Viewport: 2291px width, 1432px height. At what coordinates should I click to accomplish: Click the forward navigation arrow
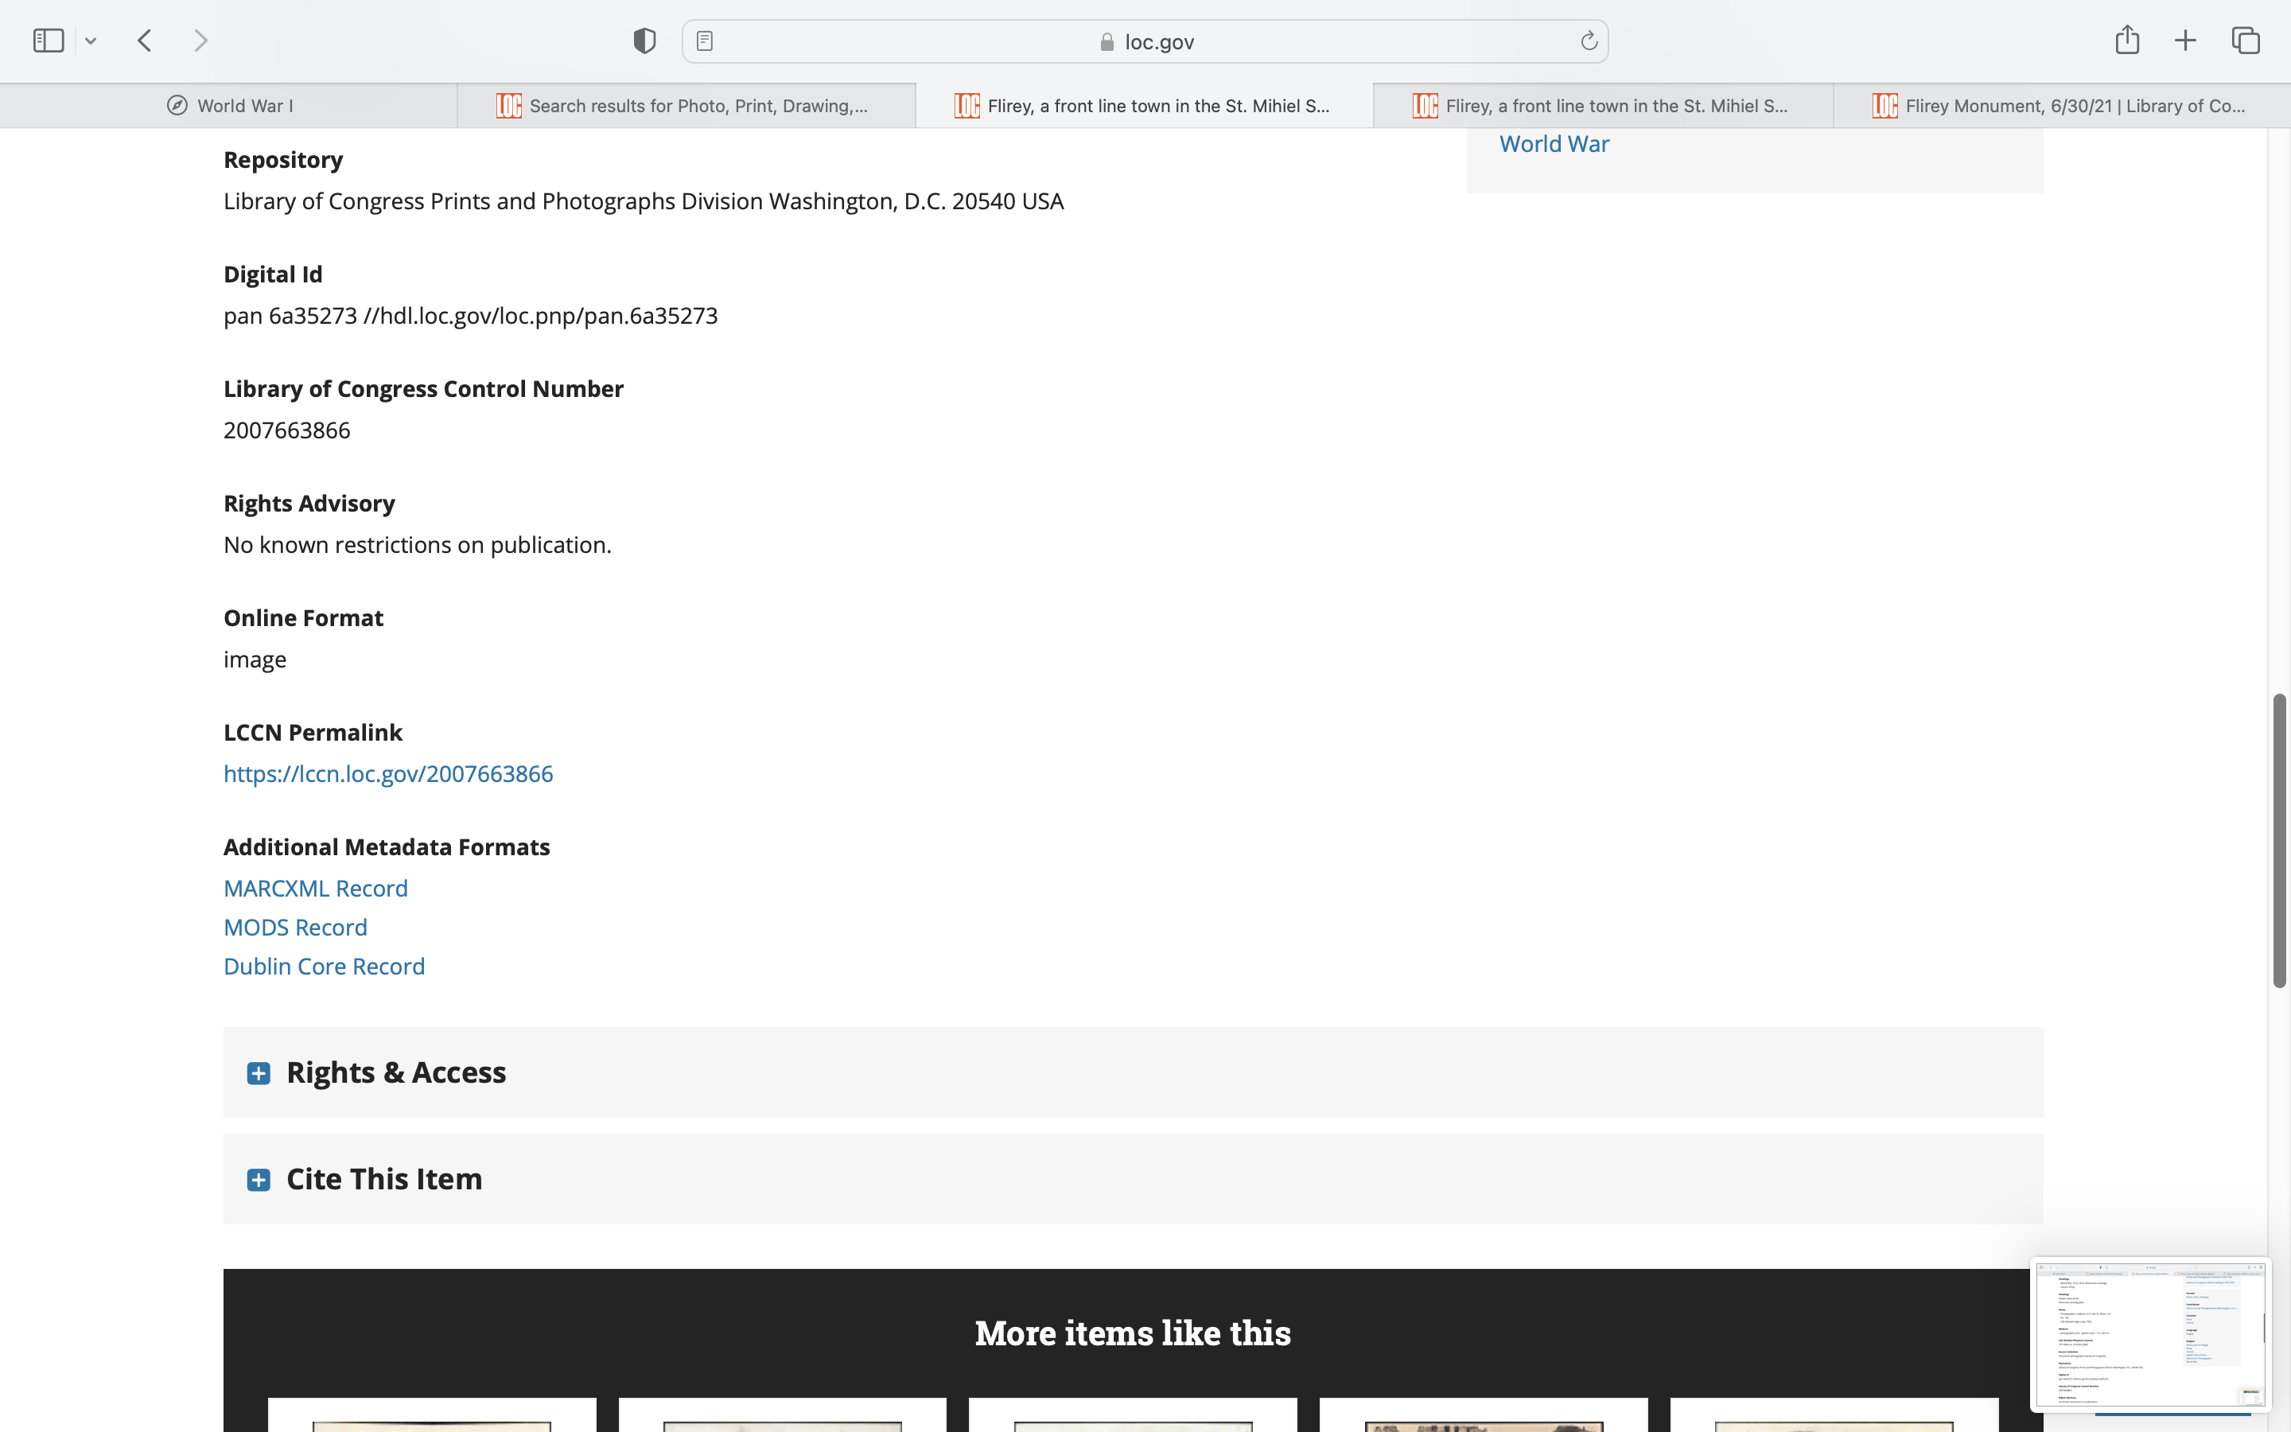200,41
